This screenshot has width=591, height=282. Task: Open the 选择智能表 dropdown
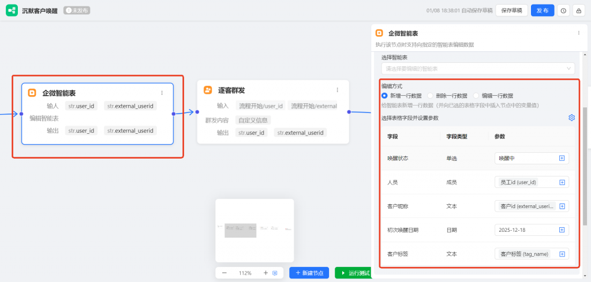(478, 69)
